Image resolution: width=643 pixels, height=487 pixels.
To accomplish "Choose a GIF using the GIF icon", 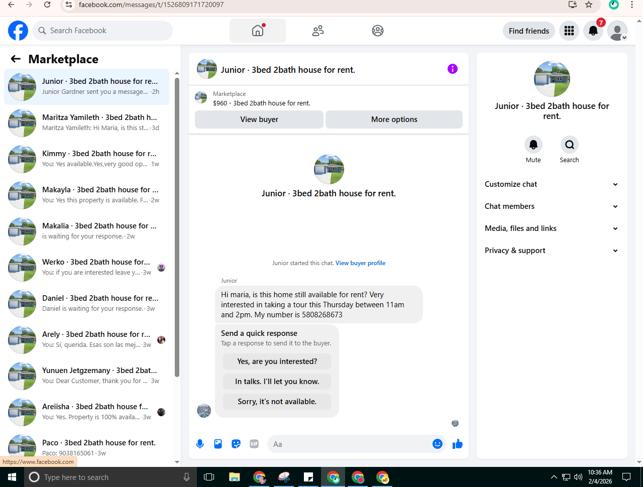I will 254,444.
